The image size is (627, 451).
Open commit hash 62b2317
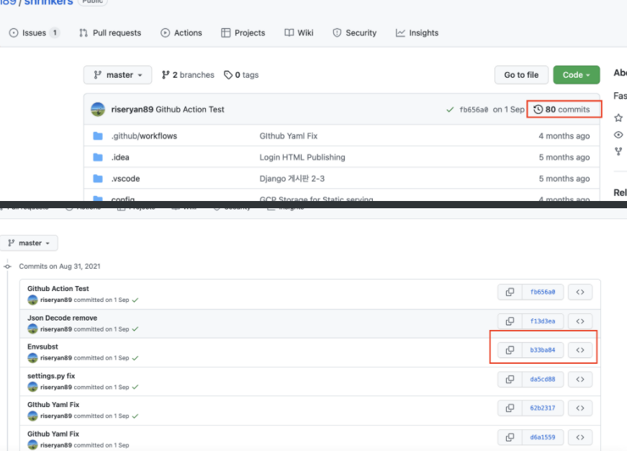tap(543, 408)
